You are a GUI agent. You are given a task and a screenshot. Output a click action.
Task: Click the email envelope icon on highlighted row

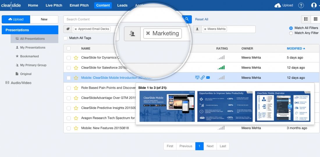pos(208,77)
